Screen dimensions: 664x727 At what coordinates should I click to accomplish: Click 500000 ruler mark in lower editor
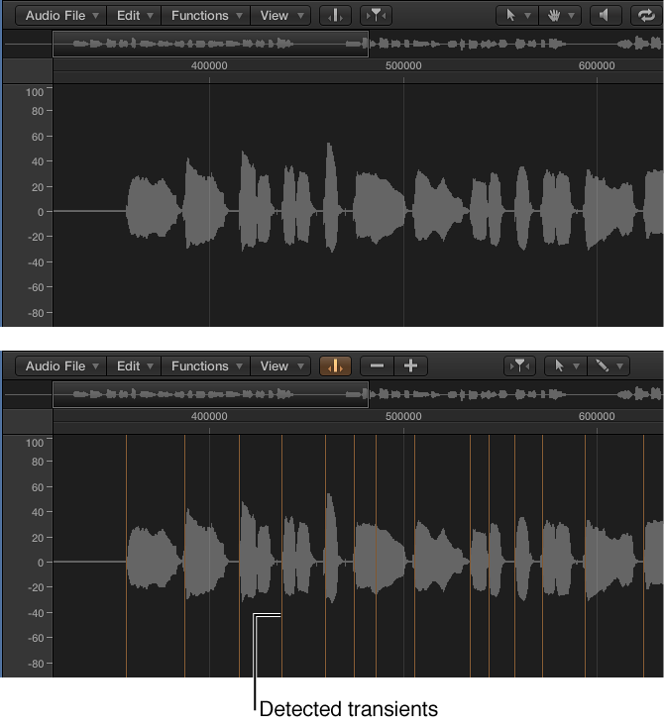(x=403, y=416)
